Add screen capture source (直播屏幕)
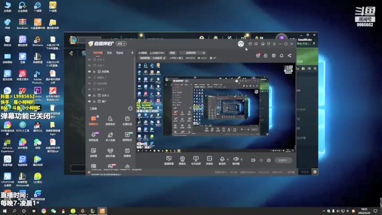382x215 pixels. coord(169,161)
